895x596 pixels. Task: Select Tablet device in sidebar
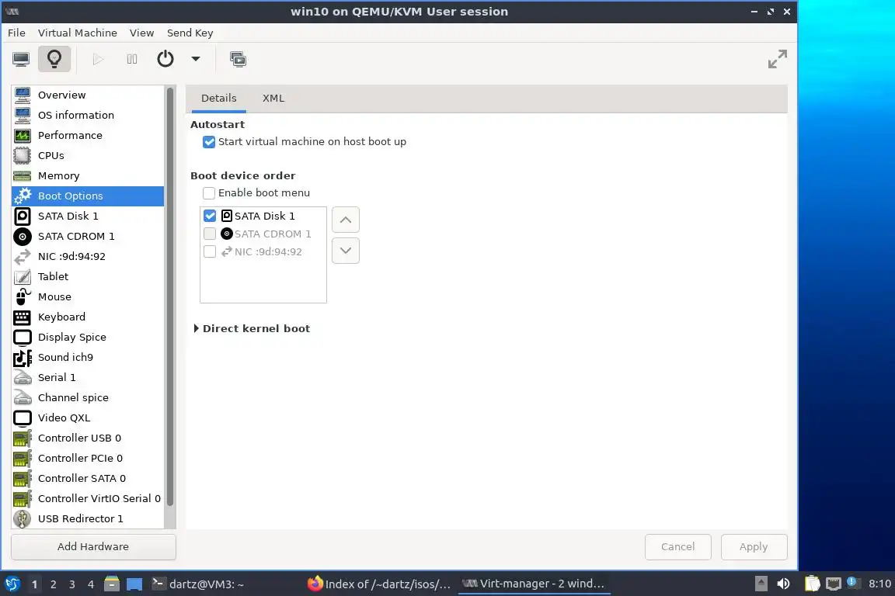click(88, 276)
